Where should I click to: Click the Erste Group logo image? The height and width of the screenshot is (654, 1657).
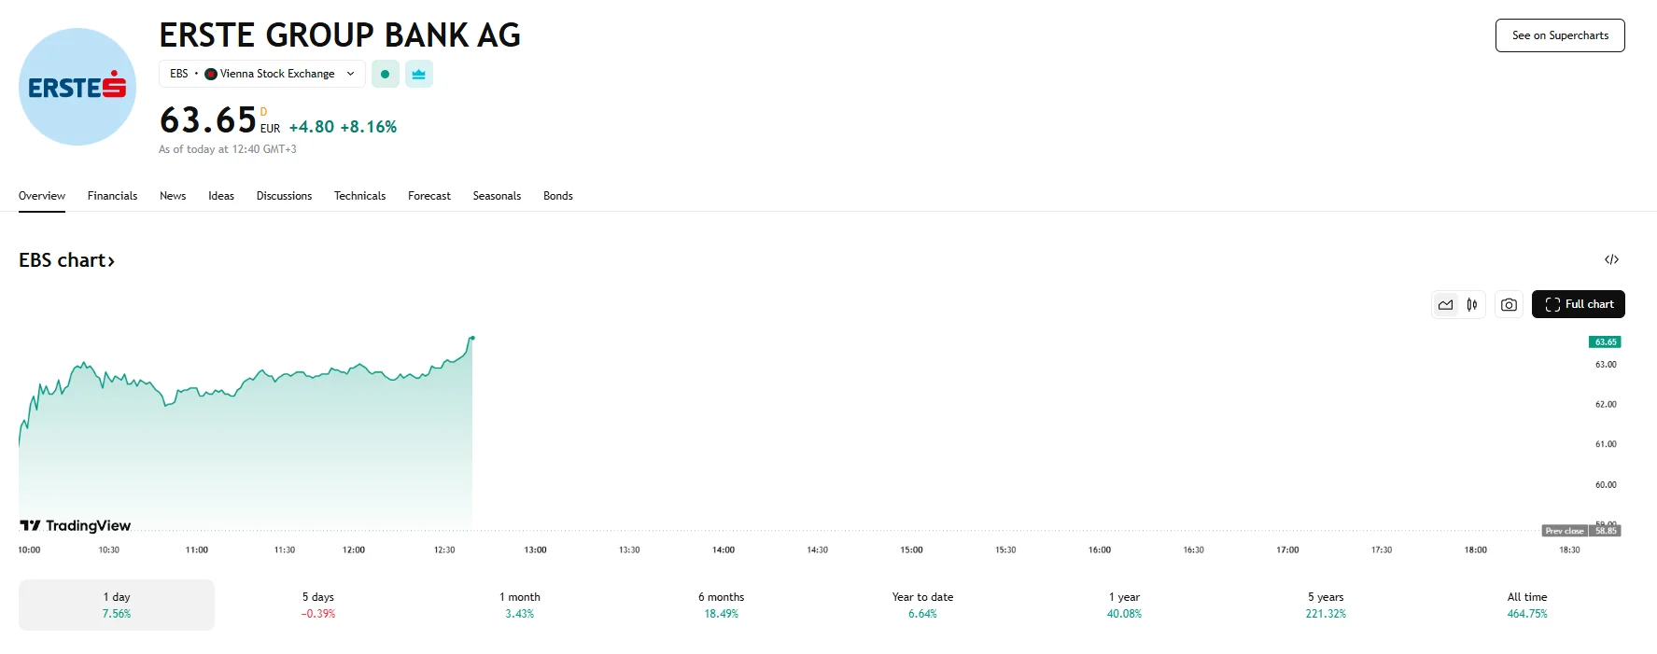[77, 87]
